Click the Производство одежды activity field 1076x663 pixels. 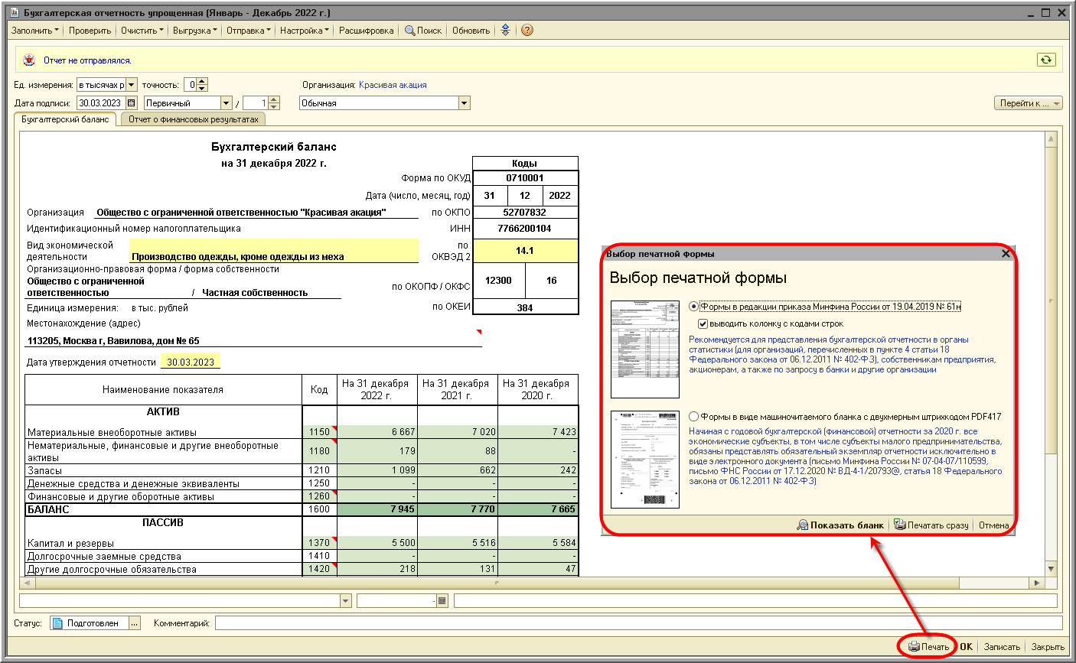click(274, 251)
